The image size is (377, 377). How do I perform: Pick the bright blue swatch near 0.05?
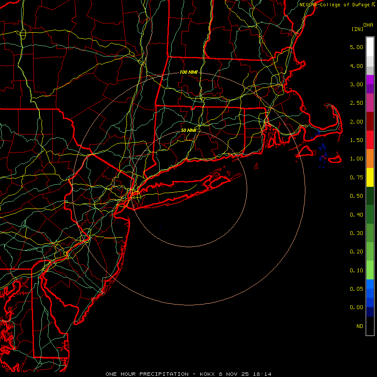click(x=370, y=284)
